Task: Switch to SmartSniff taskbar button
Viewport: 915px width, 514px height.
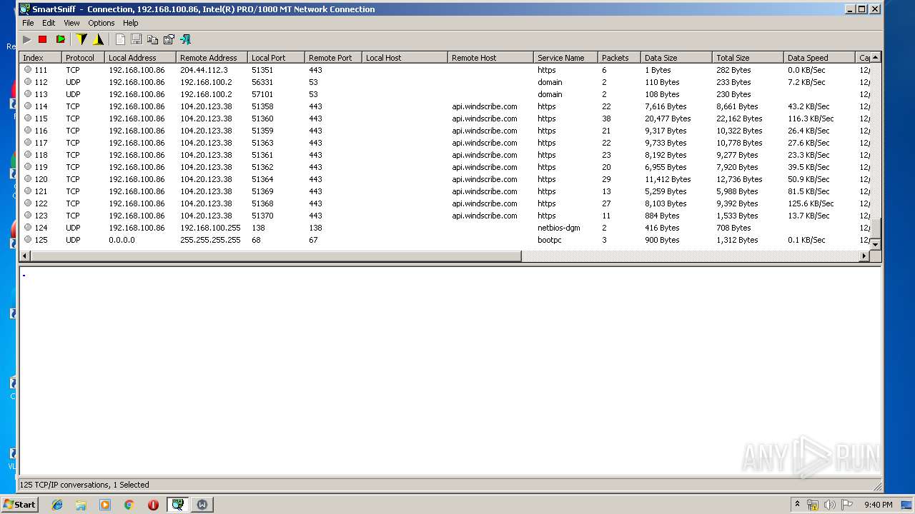Action: click(x=177, y=505)
